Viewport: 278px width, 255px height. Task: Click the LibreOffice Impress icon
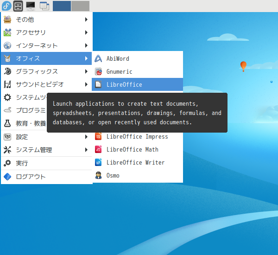98,136
